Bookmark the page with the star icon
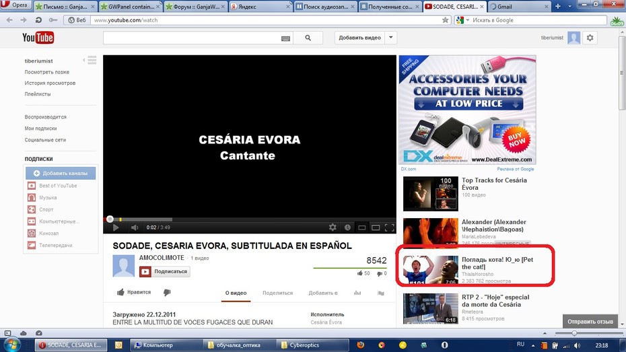Viewport: 626px width, 352px height. tap(445, 20)
